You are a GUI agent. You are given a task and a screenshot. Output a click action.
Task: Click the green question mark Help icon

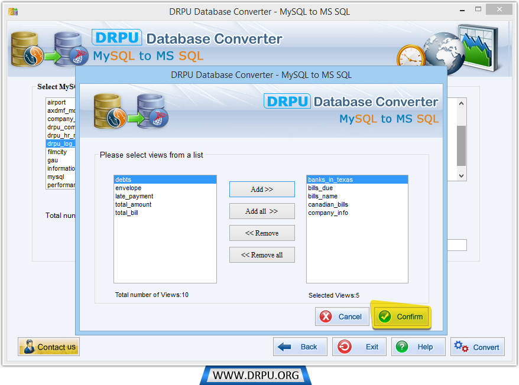(x=402, y=347)
